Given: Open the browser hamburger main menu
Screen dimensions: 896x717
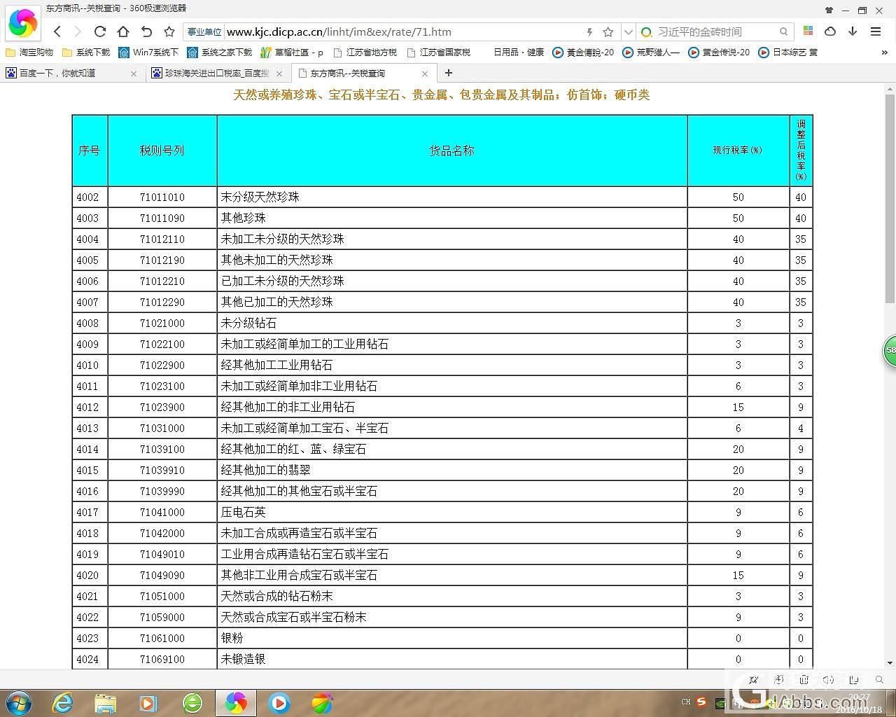Looking at the screenshot, I should tap(876, 32).
